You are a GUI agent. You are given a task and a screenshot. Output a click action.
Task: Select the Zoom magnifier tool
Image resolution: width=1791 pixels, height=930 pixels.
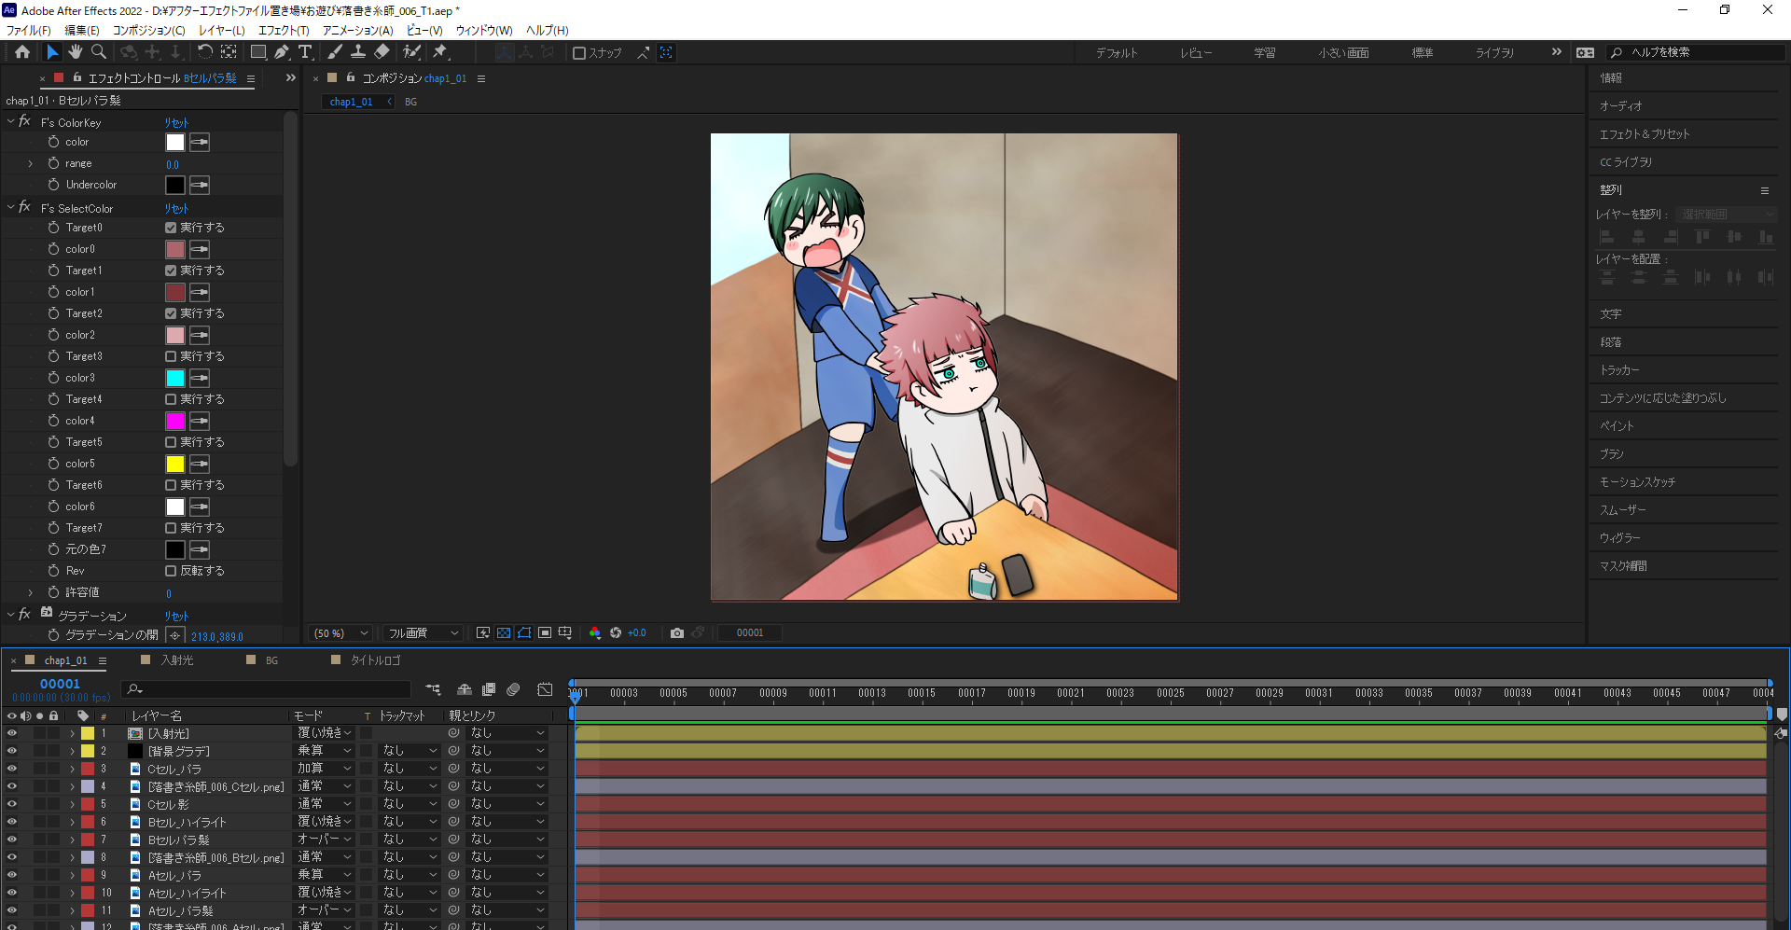[99, 52]
